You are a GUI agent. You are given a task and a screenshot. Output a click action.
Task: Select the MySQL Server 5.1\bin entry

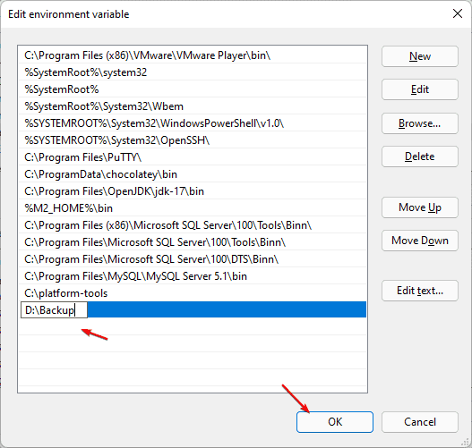pyautogui.click(x=193, y=276)
